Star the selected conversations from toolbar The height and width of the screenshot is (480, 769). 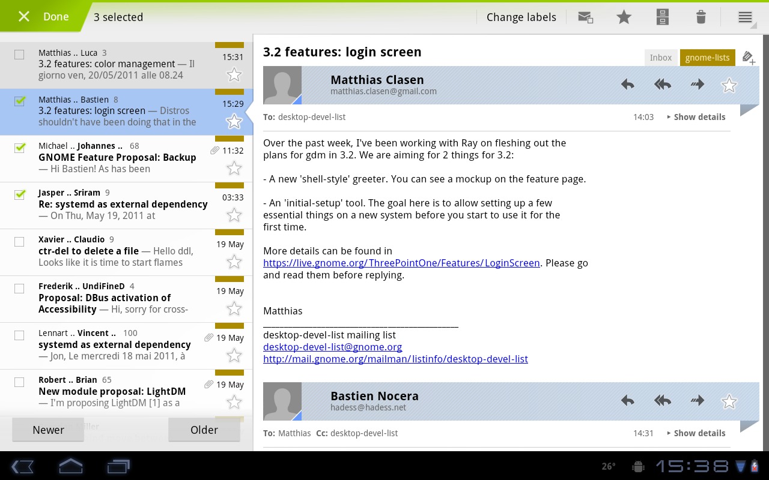tap(624, 17)
